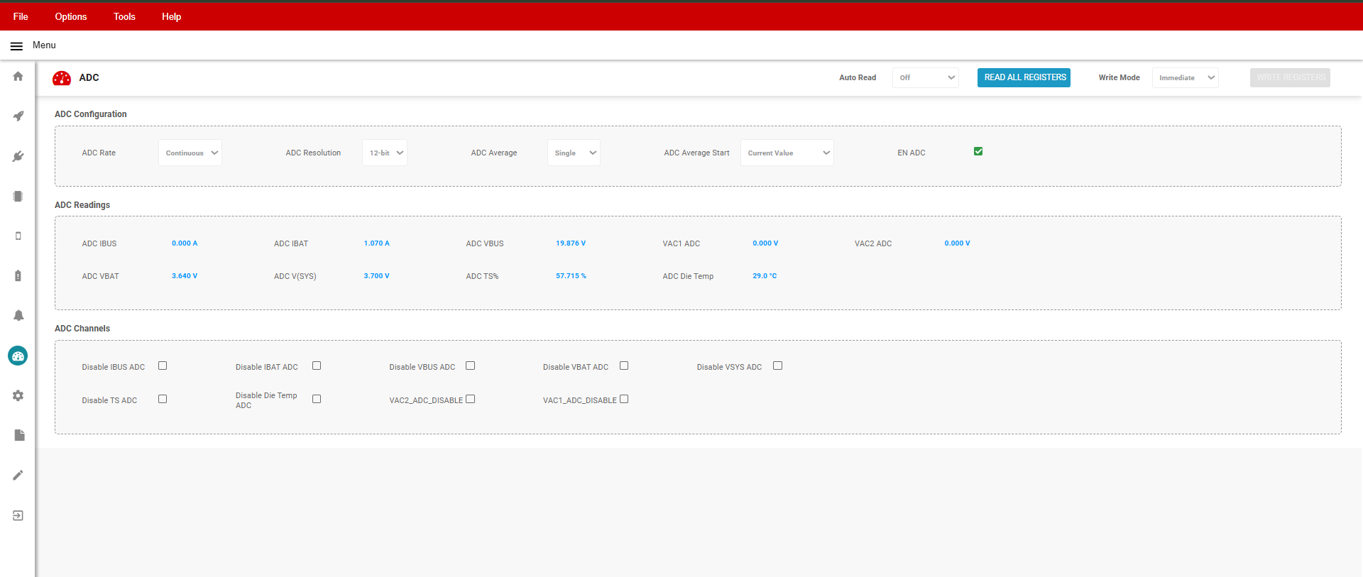Check Disable IBUS ADC
Screen dimensions: 1363x577
(x=163, y=366)
